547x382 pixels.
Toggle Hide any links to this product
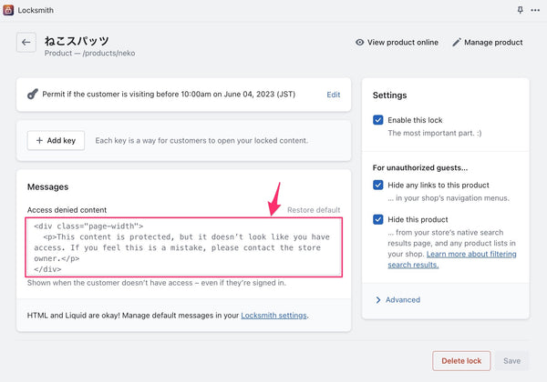coord(377,185)
